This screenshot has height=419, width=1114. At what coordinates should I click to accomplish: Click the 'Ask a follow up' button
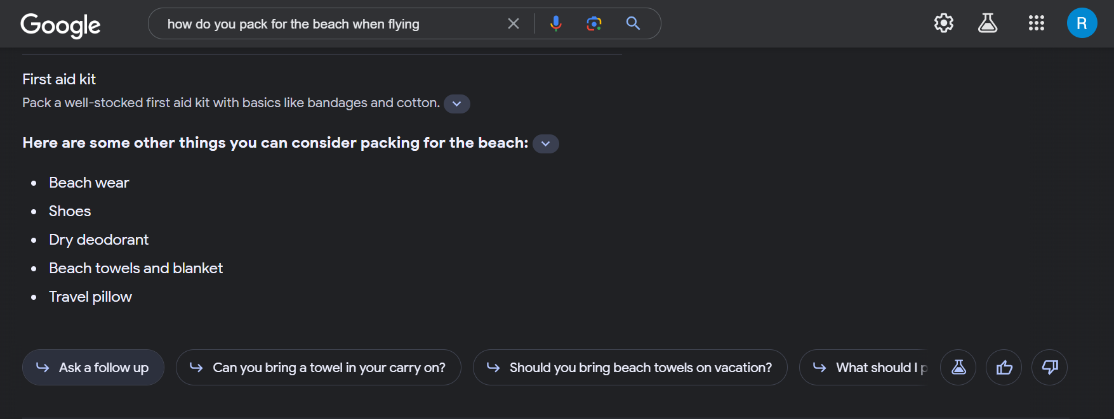click(93, 368)
